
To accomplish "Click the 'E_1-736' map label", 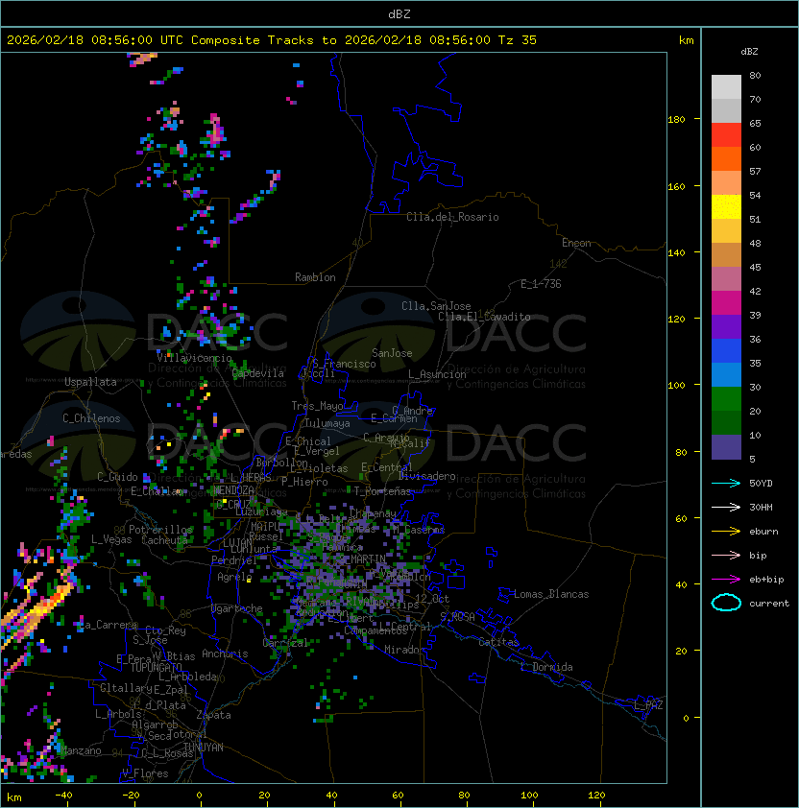I will [x=541, y=284].
